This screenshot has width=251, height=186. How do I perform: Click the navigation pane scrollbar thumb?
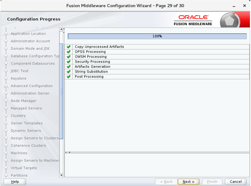coord(61,91)
